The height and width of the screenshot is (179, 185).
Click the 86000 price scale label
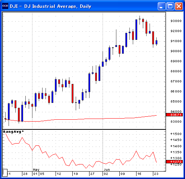pos(176,91)
